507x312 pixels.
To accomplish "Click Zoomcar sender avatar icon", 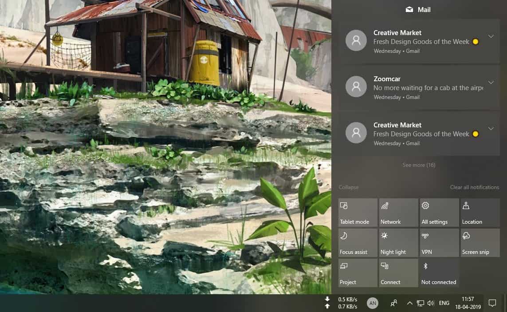I will (x=356, y=87).
